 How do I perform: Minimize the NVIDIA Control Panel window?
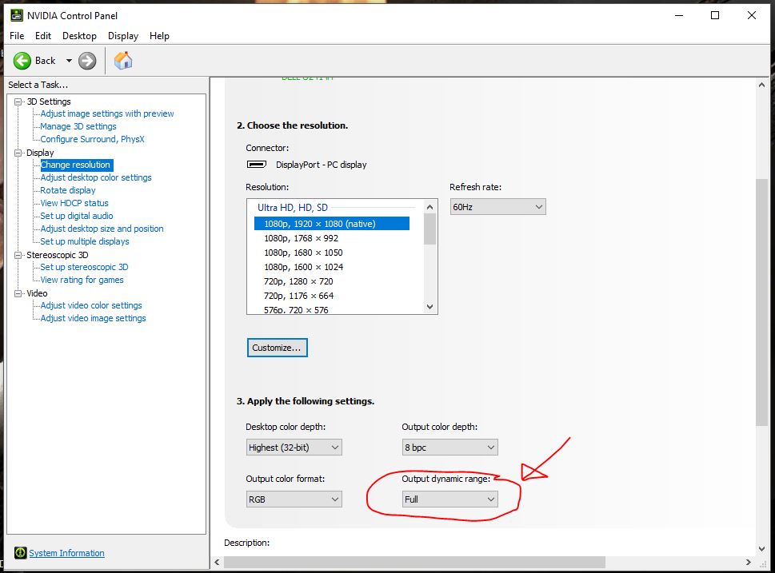678,15
